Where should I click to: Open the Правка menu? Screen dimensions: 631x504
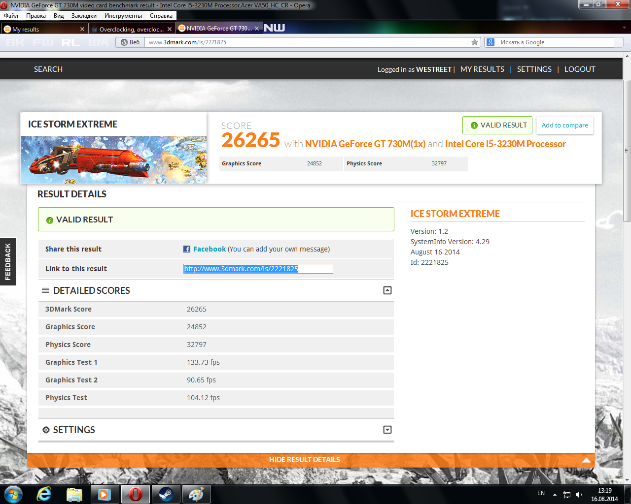[36, 16]
